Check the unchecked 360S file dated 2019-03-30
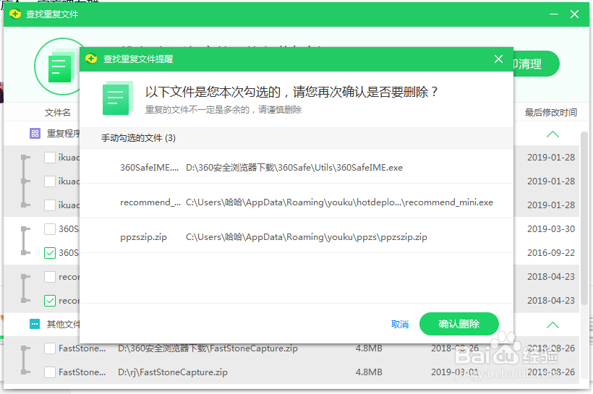Screen dimensions: 593x394 coord(50,228)
